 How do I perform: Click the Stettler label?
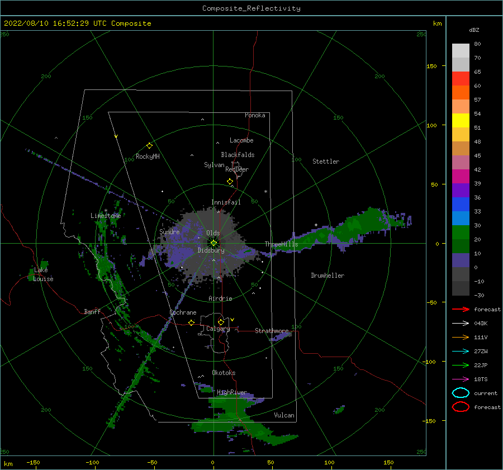pyautogui.click(x=326, y=162)
